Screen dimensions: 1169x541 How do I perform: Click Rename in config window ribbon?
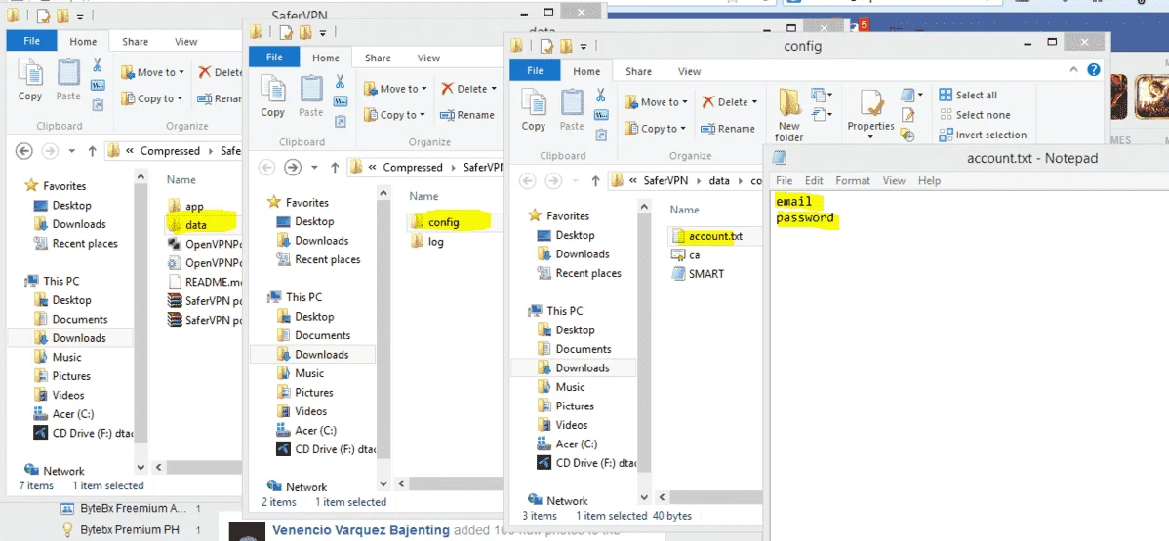pyautogui.click(x=728, y=128)
